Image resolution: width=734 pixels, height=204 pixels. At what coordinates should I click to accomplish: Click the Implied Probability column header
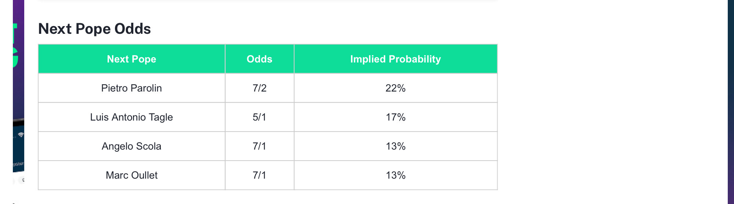[395, 59]
